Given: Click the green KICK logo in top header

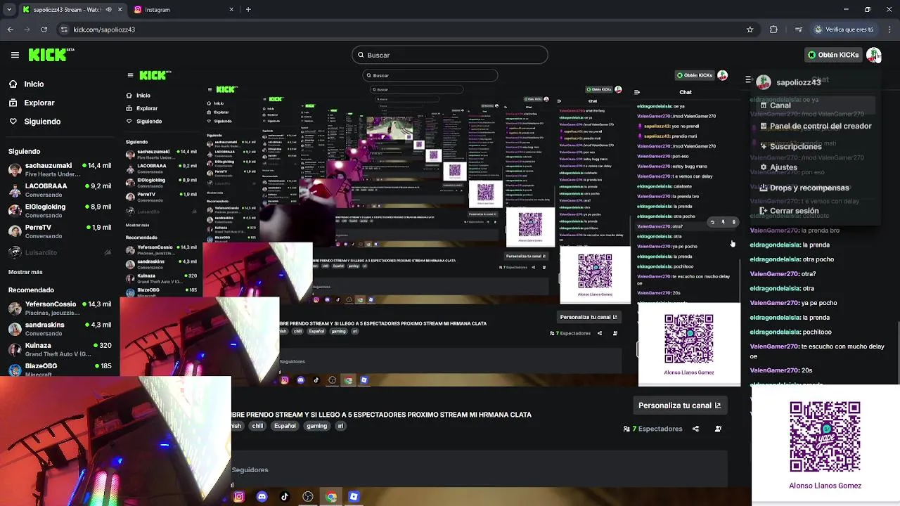Looking at the screenshot, I should pyautogui.click(x=51, y=55).
